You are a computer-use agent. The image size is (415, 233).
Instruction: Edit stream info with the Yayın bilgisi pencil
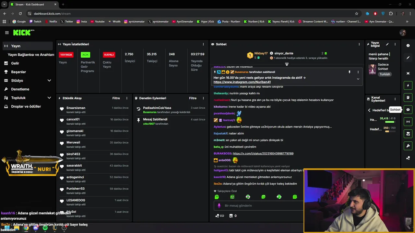point(387,44)
